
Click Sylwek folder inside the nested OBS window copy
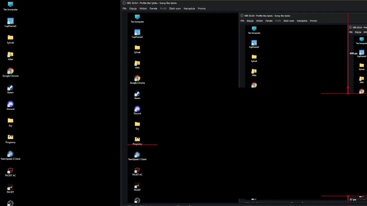pos(254,58)
